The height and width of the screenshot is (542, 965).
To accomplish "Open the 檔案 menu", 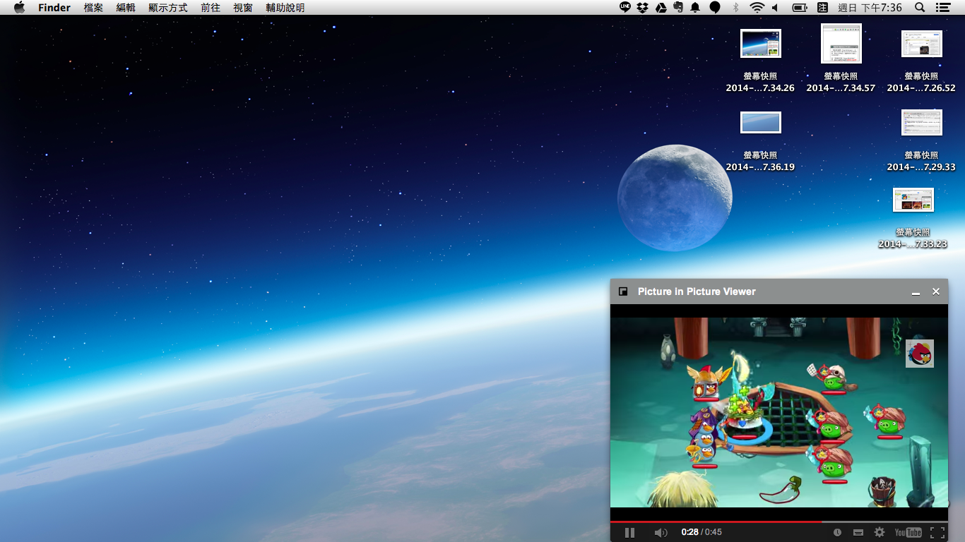I will pos(93,7).
